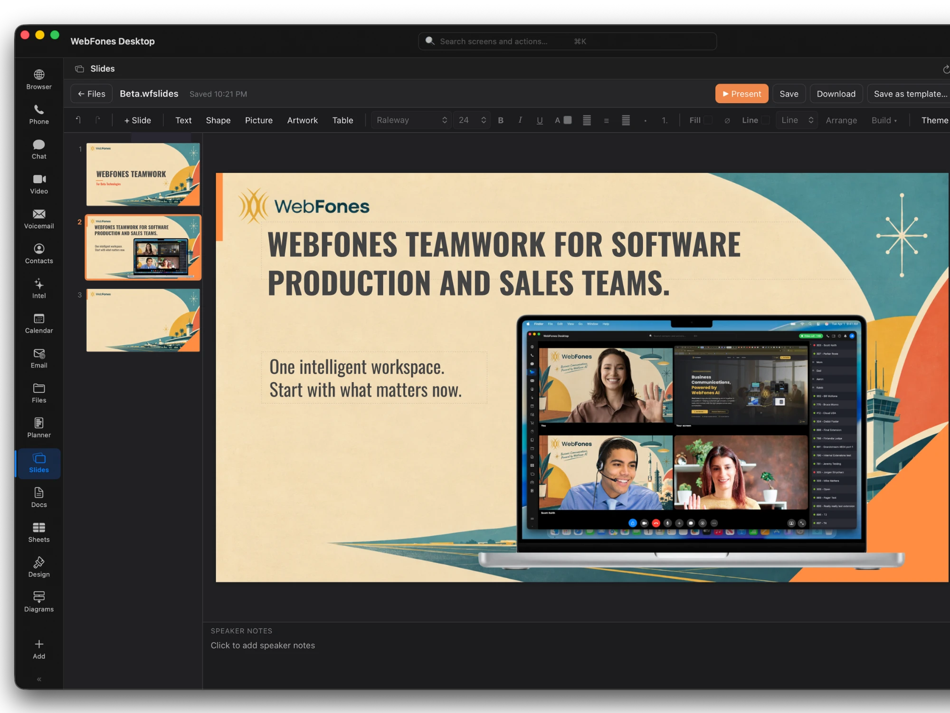Add a new app with the Add icon
Viewport: 950px width, 713px height.
coord(39,649)
